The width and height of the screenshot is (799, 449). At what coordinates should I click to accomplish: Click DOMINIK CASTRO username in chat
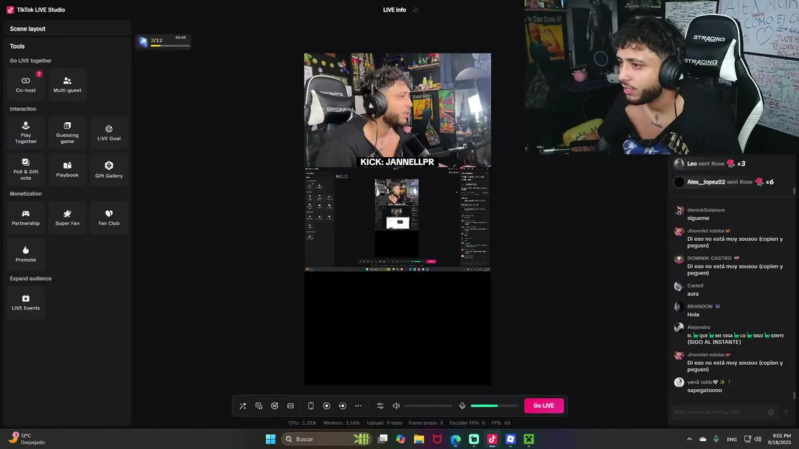709,258
